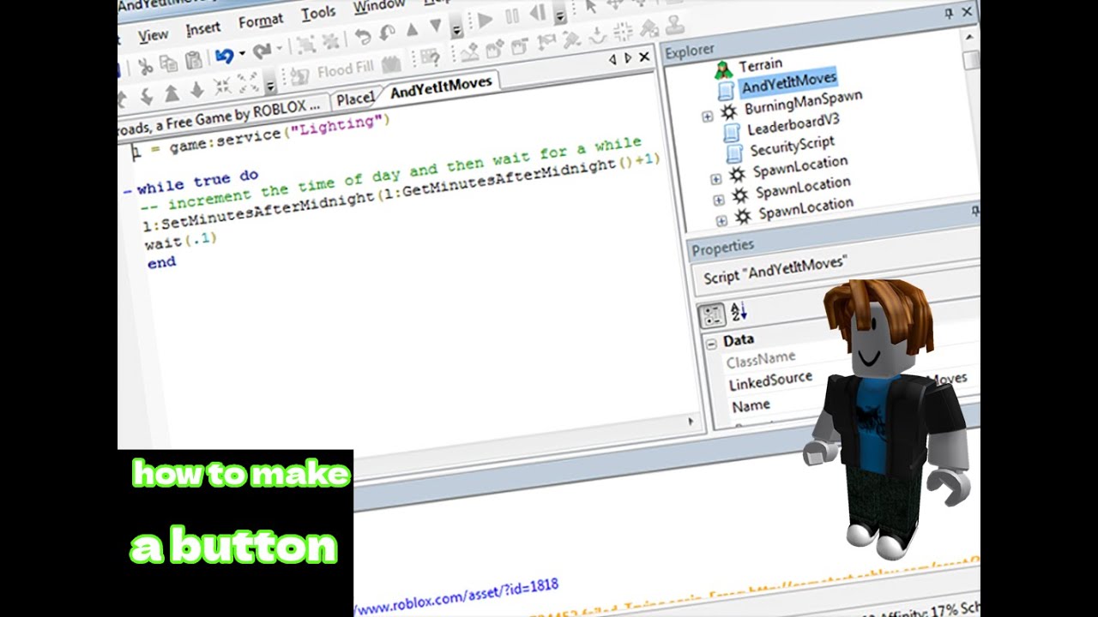The height and width of the screenshot is (617, 1098).
Task: Open the Format menu
Action: pyautogui.click(x=261, y=22)
